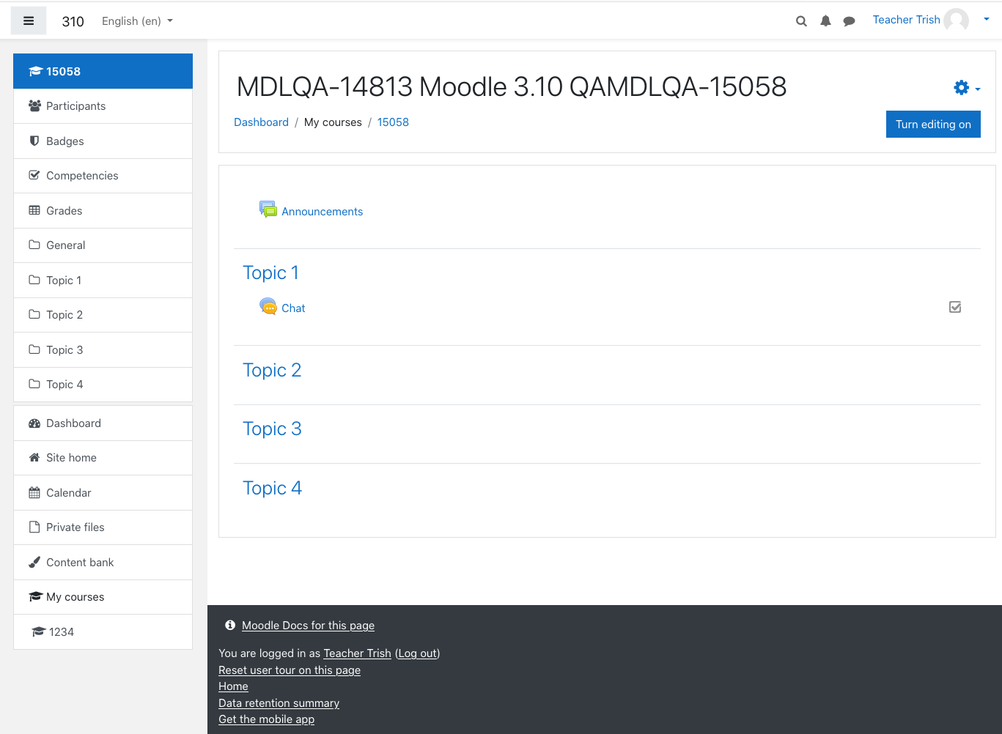Open Competencies in the sidebar
The height and width of the screenshot is (734, 1002).
pyautogui.click(x=103, y=176)
